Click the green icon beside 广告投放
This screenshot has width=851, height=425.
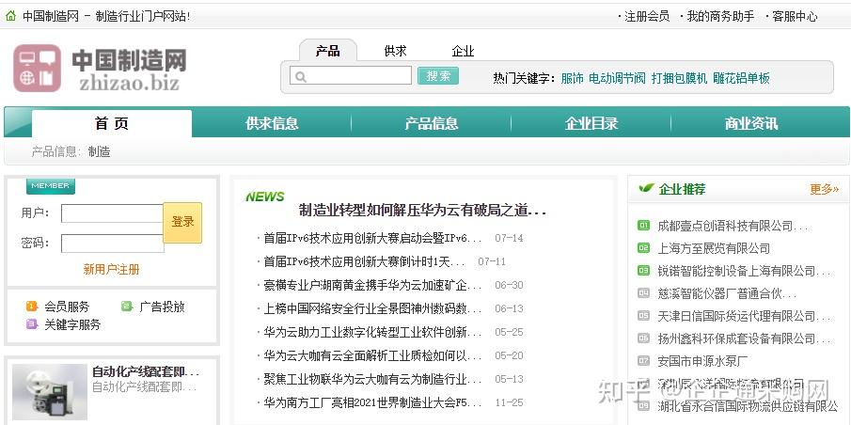127,307
